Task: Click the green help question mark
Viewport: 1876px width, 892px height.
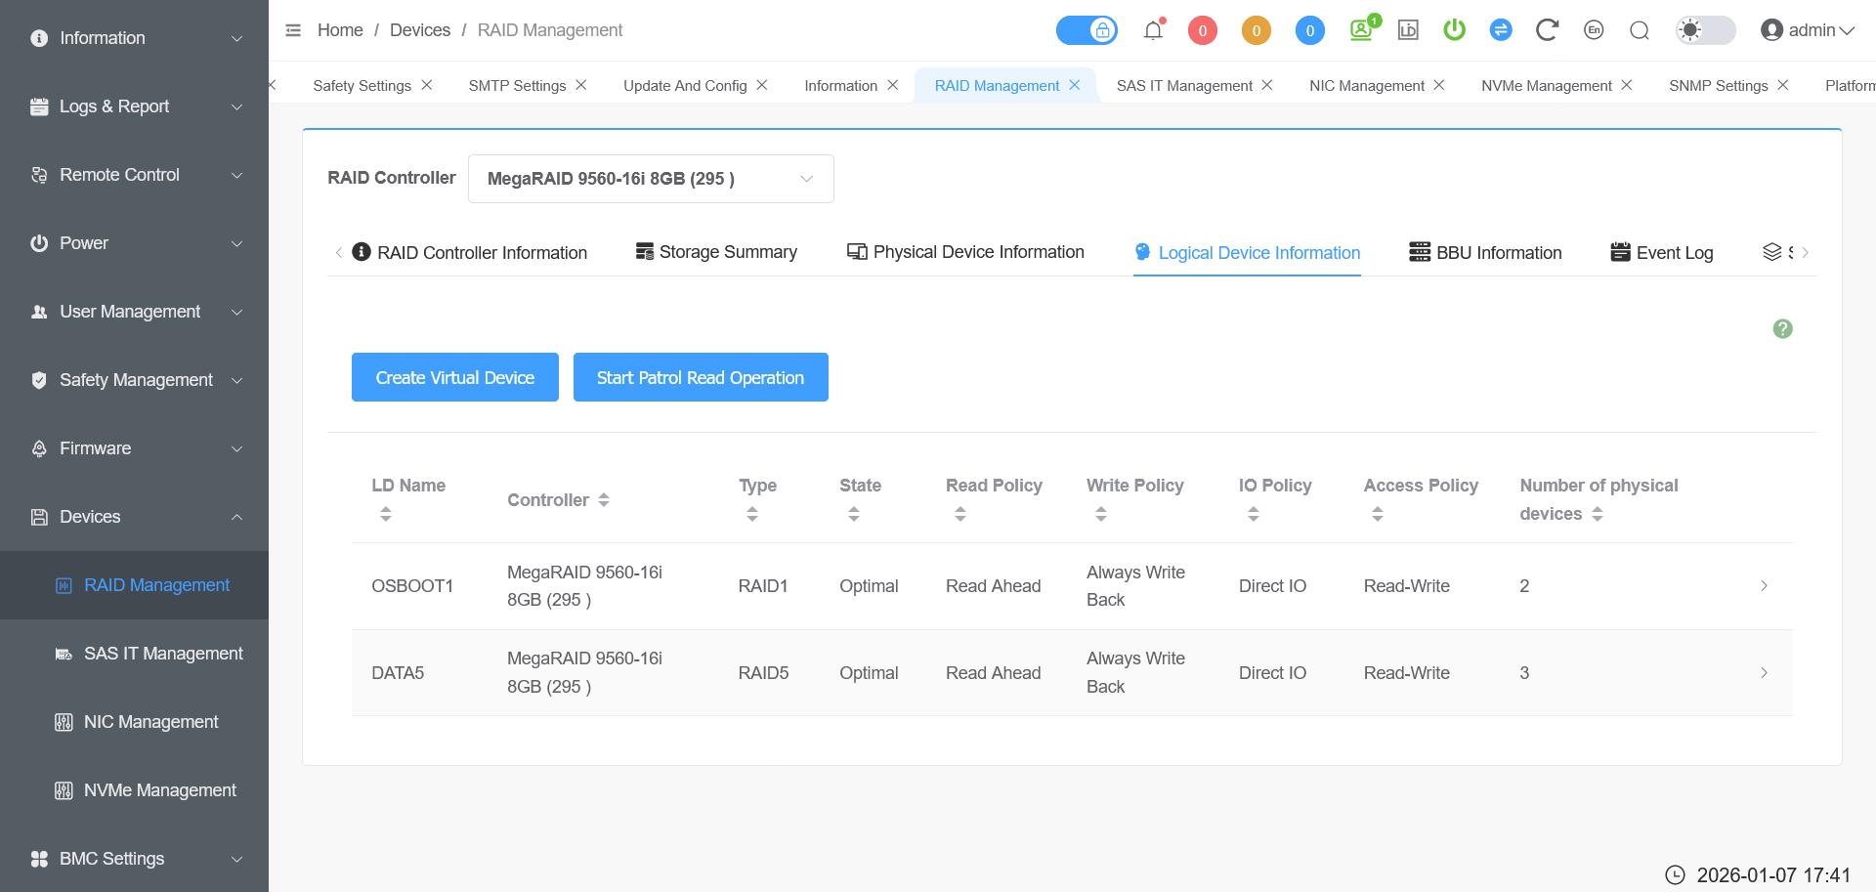Action: click(x=1782, y=329)
